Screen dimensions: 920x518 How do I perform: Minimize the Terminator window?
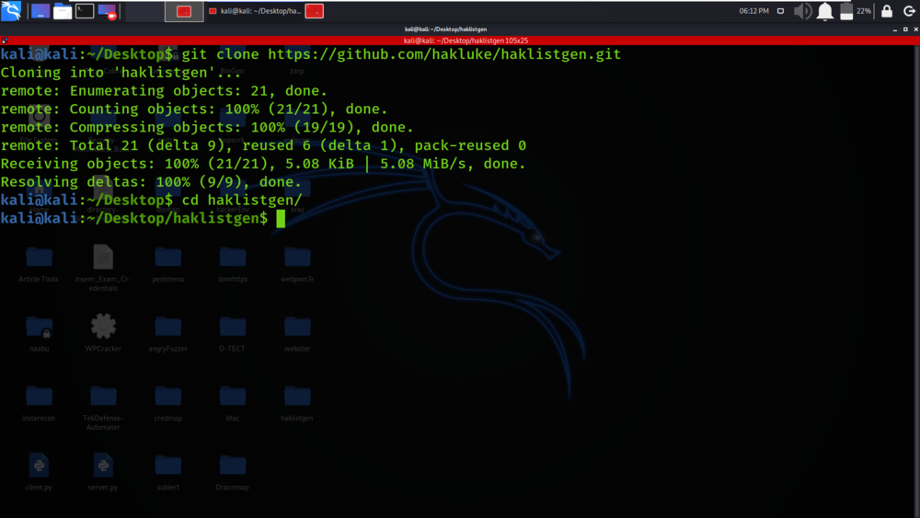coord(895,29)
